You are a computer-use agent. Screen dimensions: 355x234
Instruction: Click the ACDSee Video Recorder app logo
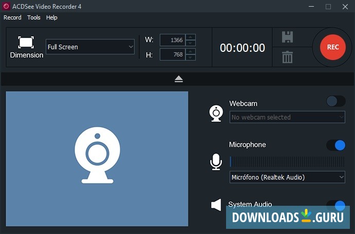pyautogui.click(x=6, y=6)
